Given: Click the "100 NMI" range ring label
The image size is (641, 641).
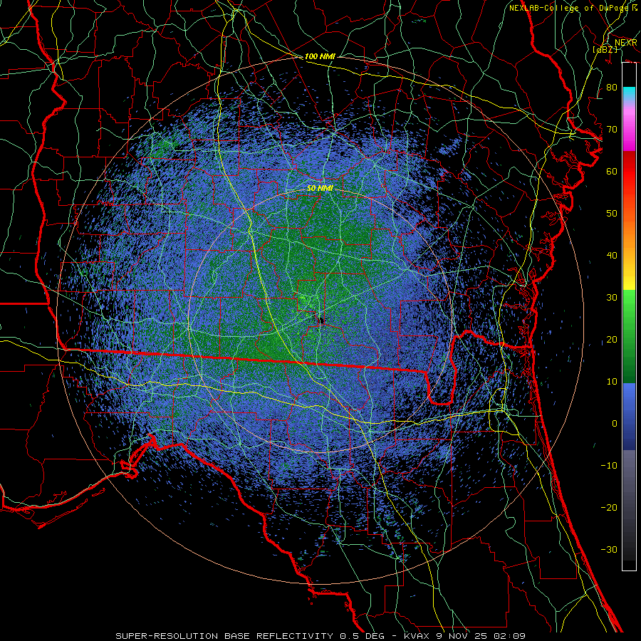Looking at the screenshot, I should tap(320, 56).
